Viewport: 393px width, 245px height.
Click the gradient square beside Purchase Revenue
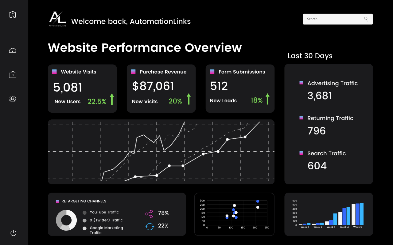(x=133, y=72)
